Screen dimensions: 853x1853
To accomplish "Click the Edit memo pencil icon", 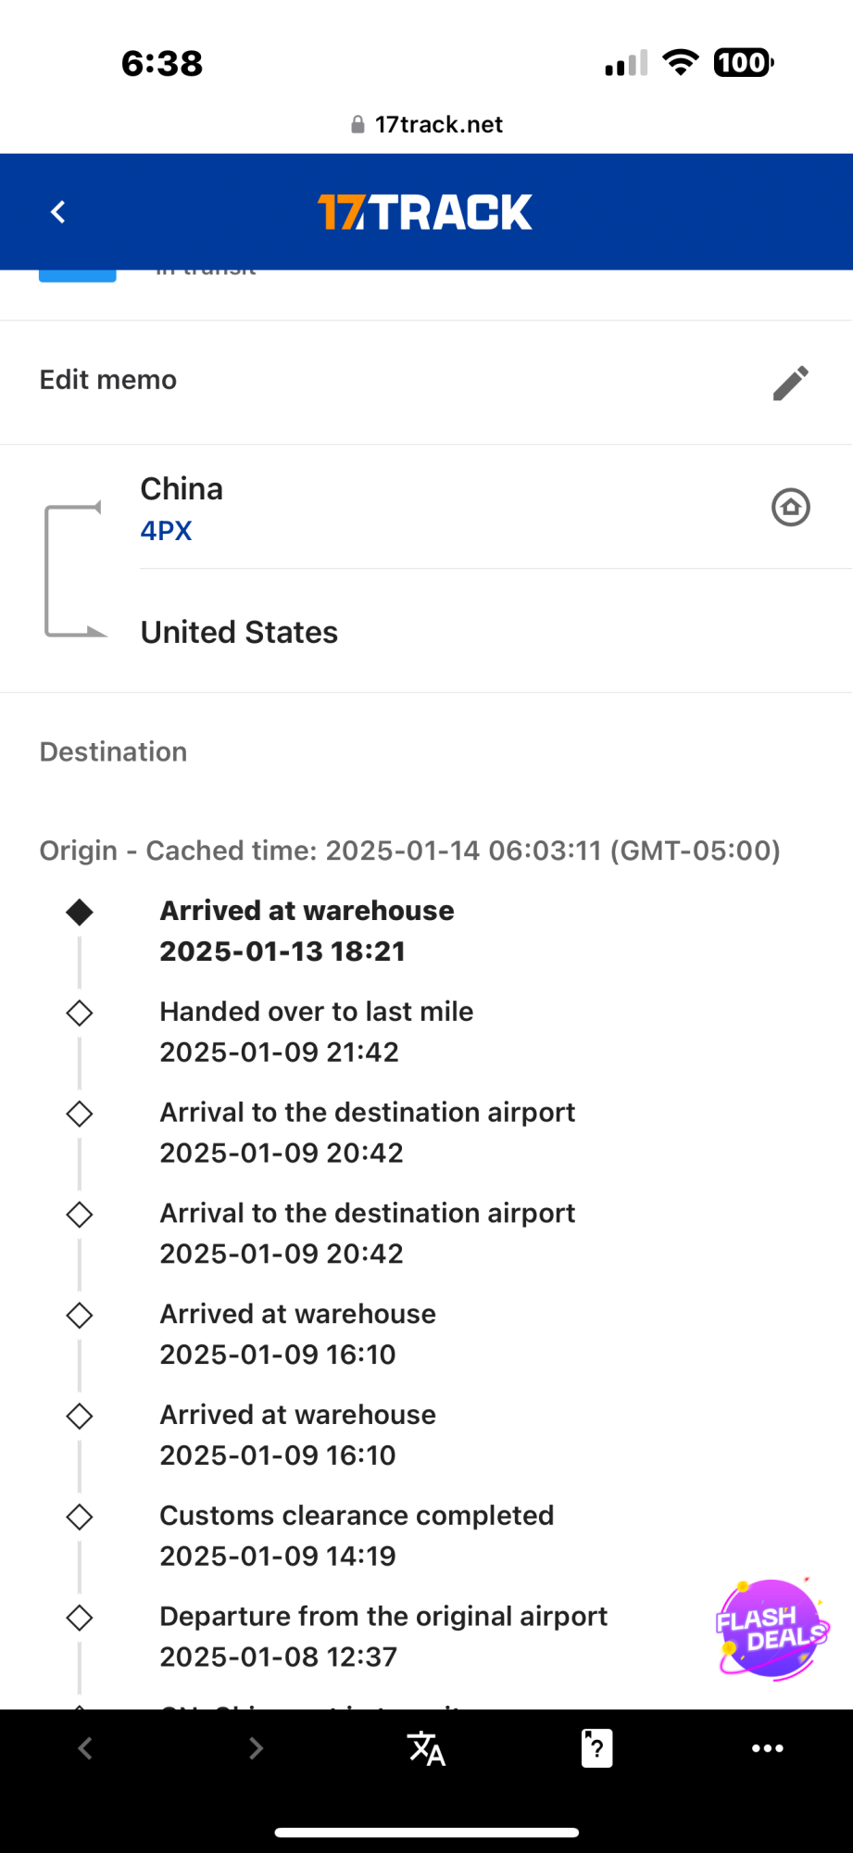I will coord(790,383).
